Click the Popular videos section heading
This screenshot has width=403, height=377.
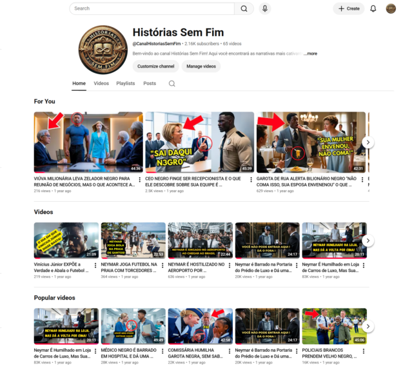tap(55, 298)
